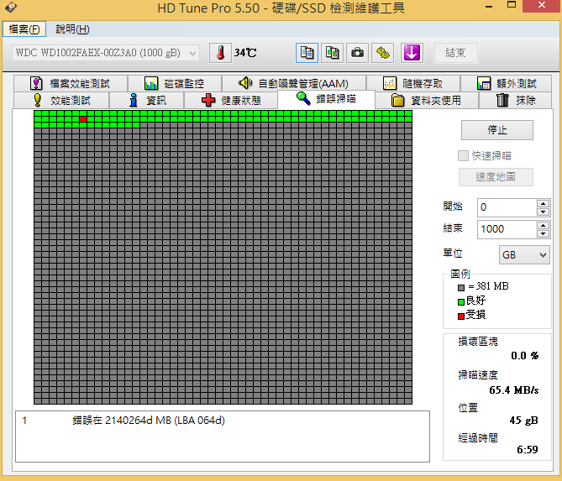Open the 說明(H) menu

click(x=72, y=29)
